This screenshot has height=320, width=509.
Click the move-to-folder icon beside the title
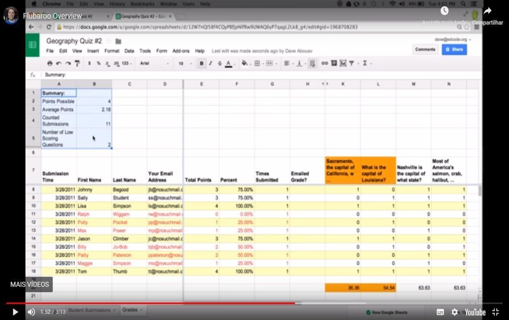coord(118,41)
